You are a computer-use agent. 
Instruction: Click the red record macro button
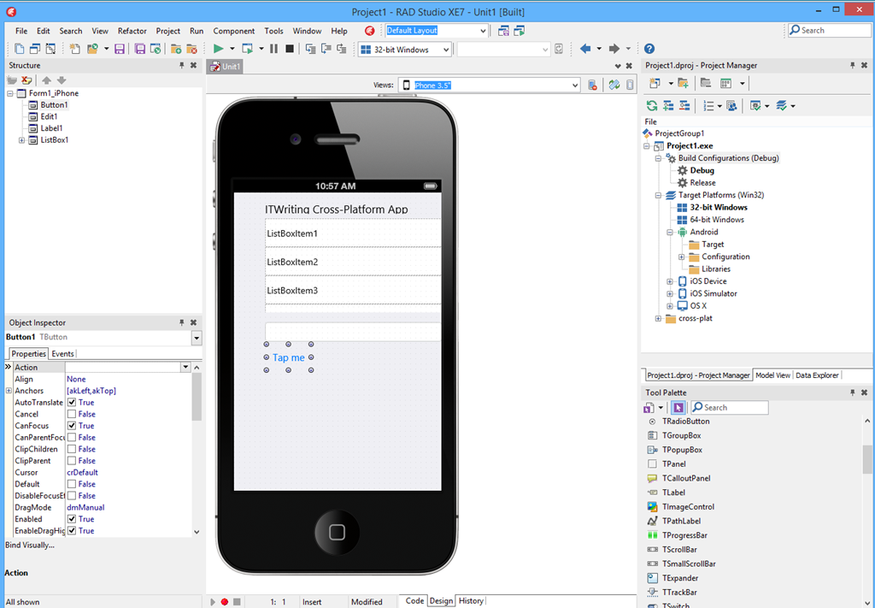tap(225, 601)
